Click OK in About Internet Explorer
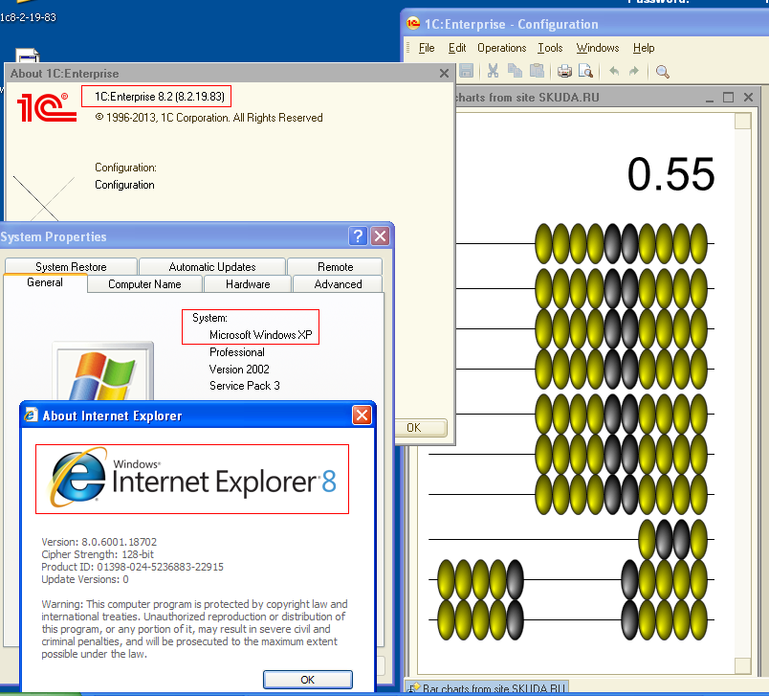769x696 pixels. point(307,680)
